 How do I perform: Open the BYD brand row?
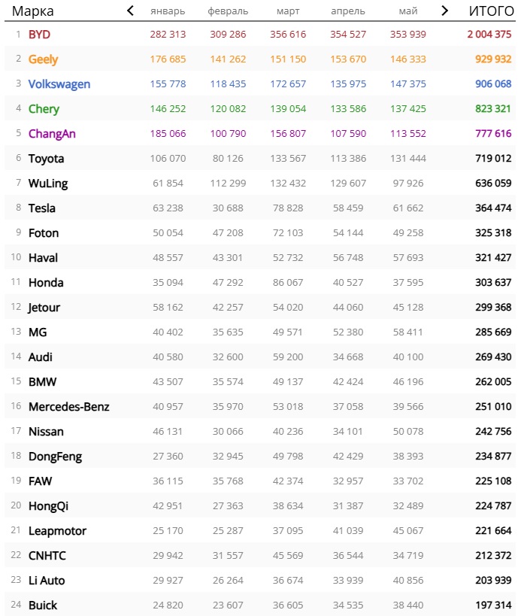click(260, 34)
